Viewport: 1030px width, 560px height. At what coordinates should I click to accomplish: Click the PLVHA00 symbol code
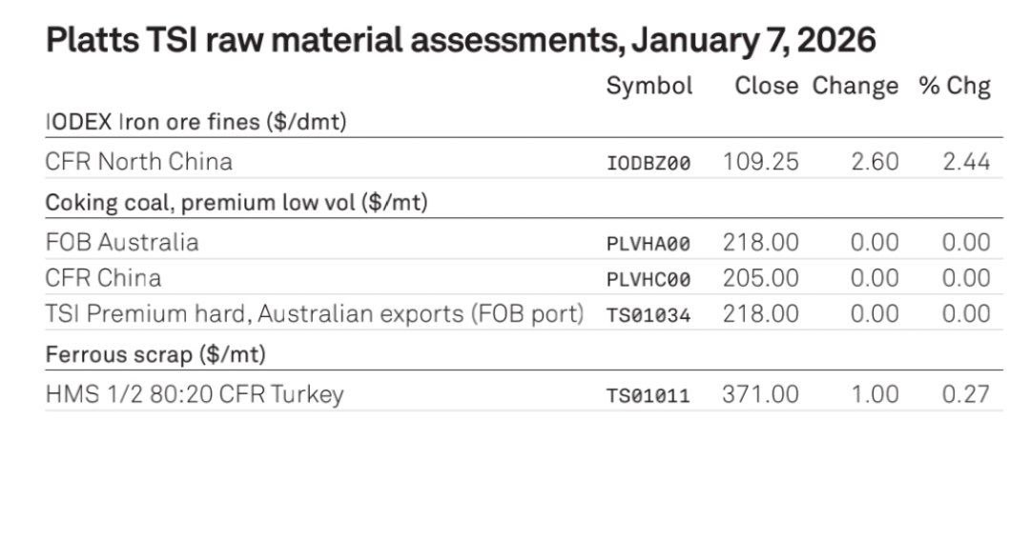(649, 244)
